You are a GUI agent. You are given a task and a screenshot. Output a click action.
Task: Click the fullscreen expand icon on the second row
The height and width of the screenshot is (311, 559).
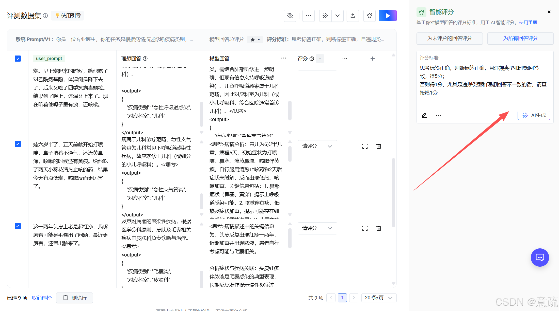365,146
